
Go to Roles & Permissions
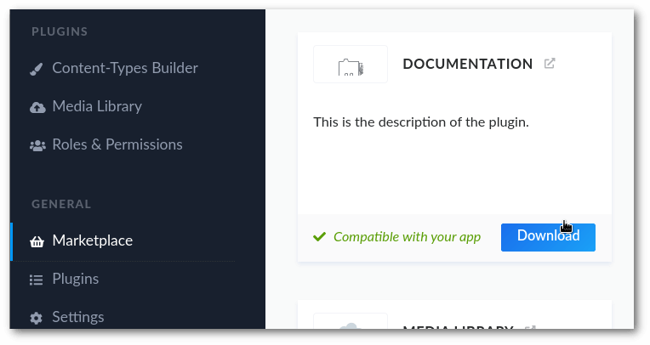(117, 144)
